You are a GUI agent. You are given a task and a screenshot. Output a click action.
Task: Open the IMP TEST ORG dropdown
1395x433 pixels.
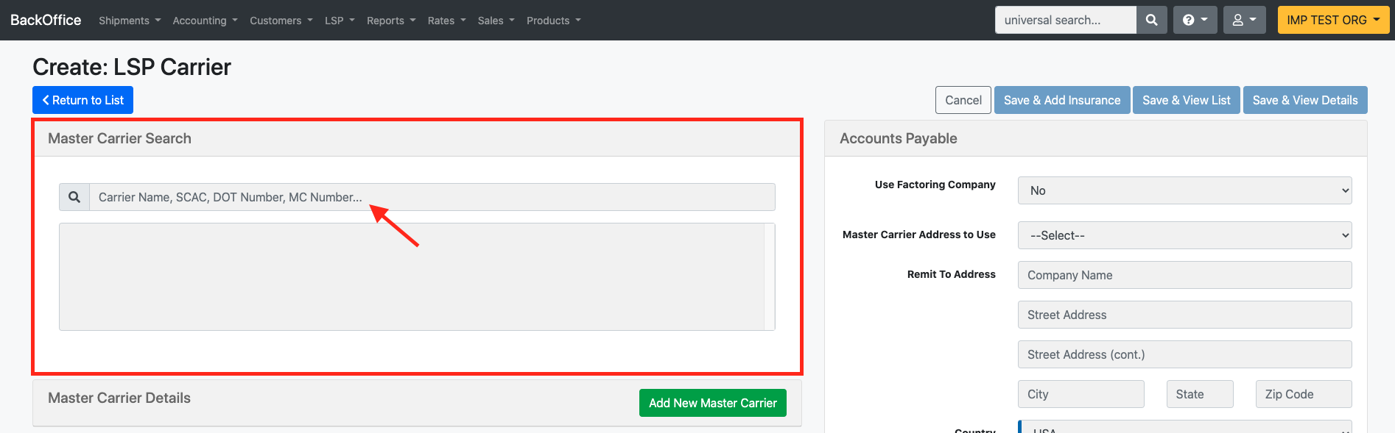click(1333, 21)
